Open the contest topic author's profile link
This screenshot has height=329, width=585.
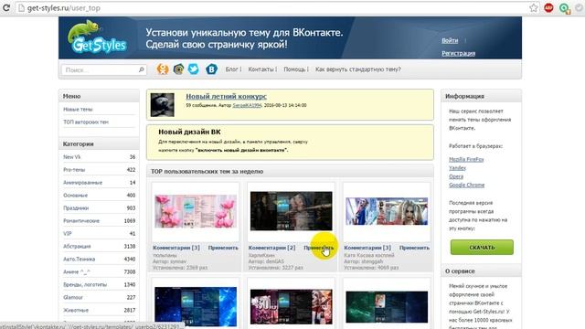click(x=247, y=106)
